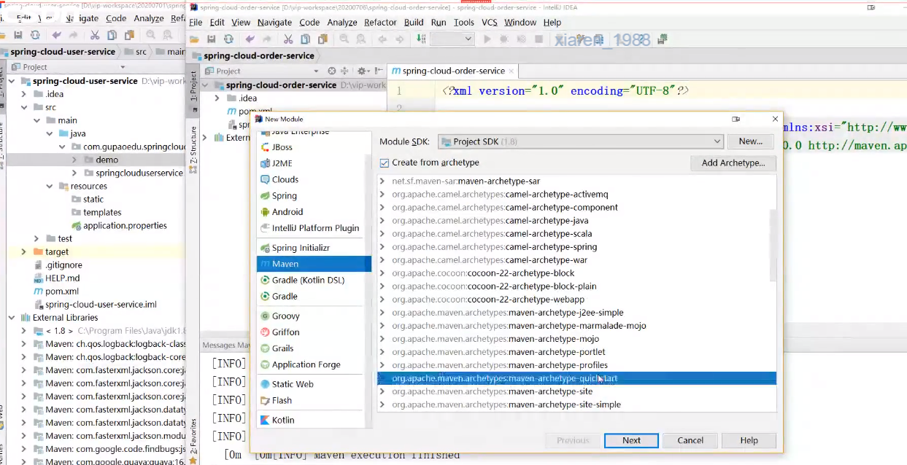Image resolution: width=907 pixels, height=465 pixels.
Task: Expand maven-archetype-webapp cocoon-22 entry
Action: click(x=382, y=300)
